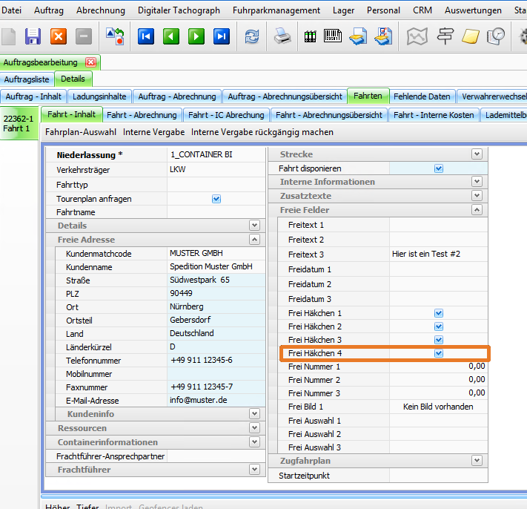Collapse the Freie Adresse section
Image resolution: width=527 pixels, height=509 pixels.
point(254,240)
